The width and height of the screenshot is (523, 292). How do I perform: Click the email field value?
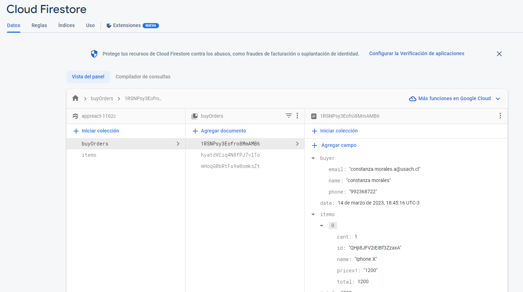(385, 169)
